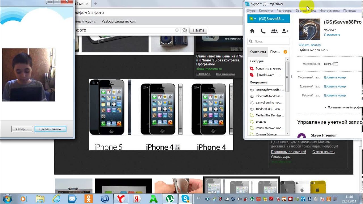Click Все размеры link
This screenshot has width=363, height=204.
[225, 74]
